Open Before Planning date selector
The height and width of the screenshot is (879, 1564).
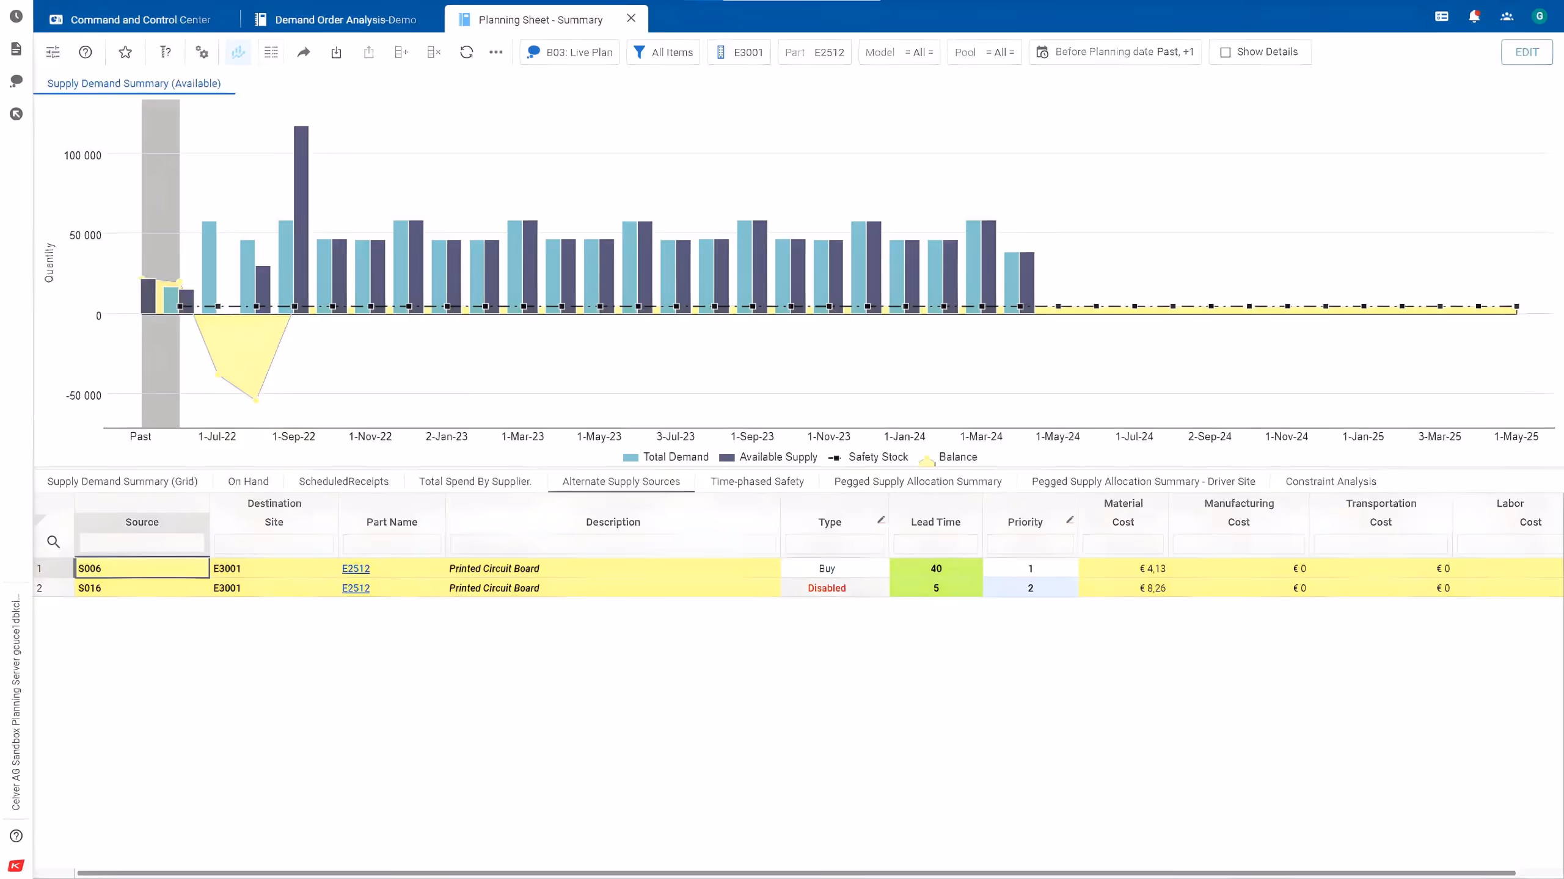tap(1116, 52)
